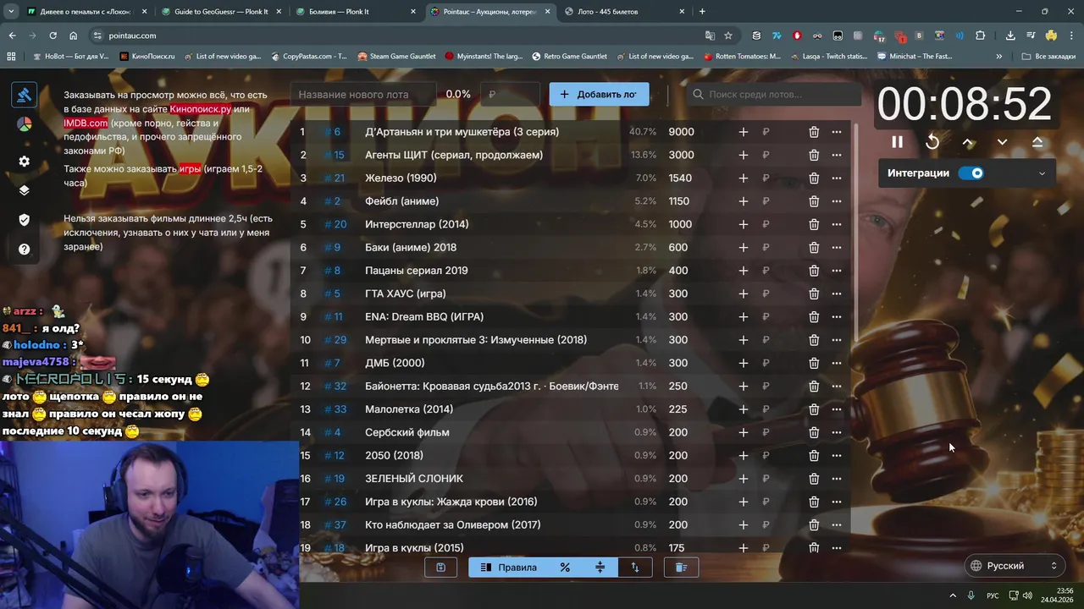This screenshot has height=609, width=1084.
Task: Open more options for Пацаны сериал 2019
Action: [x=837, y=271]
